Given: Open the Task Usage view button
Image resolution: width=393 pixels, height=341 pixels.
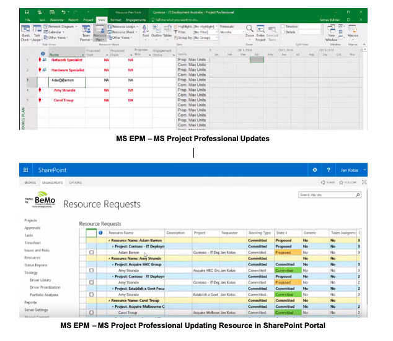Looking at the screenshot, I should click(x=37, y=33).
